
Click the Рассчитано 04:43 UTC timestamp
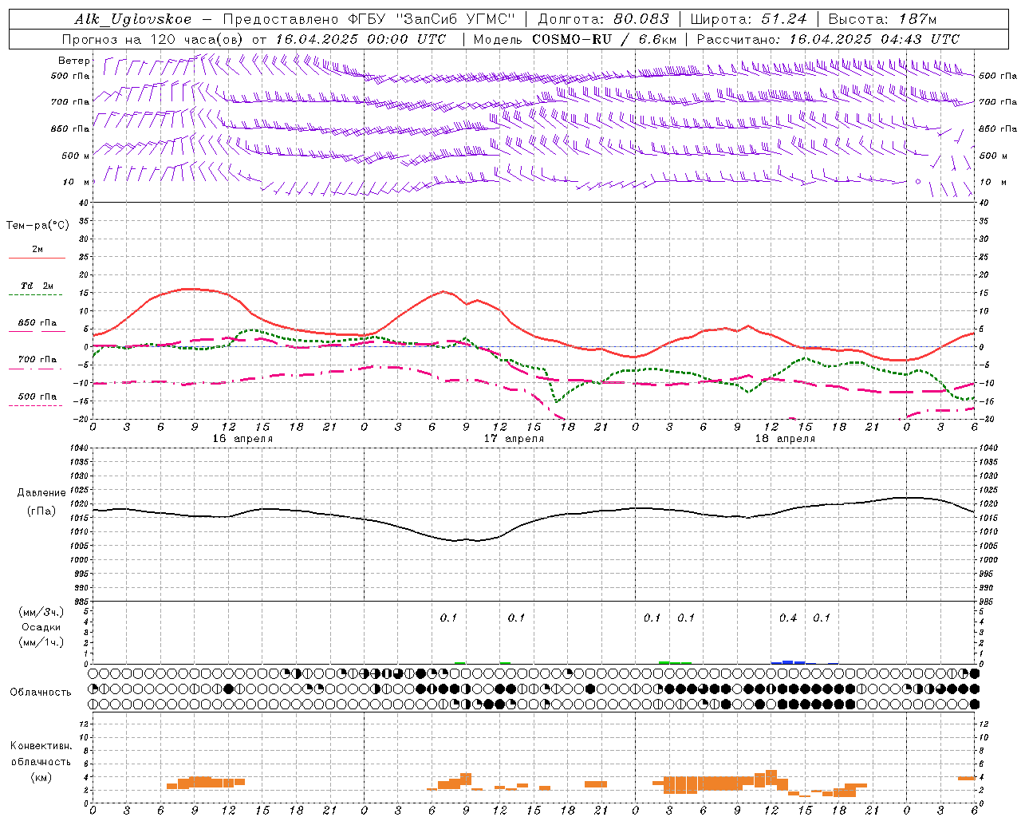828,39
